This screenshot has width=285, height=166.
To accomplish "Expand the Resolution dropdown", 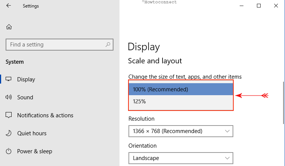I will click(x=181, y=131).
